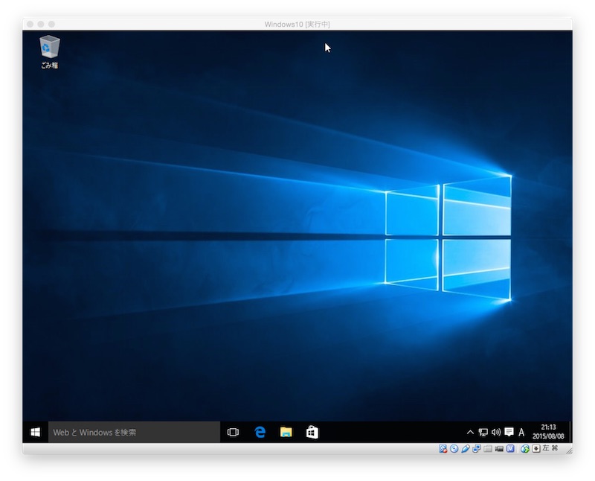Screen dimensions: 595x481
Task: Click the VirtualBox optical disc status icon
Action: click(454, 448)
